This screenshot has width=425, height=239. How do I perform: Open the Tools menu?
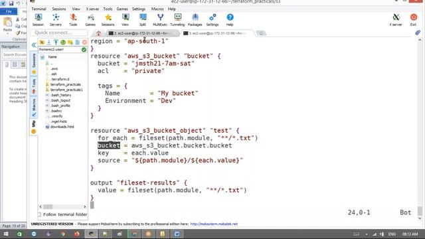pyautogui.click(x=108, y=9)
